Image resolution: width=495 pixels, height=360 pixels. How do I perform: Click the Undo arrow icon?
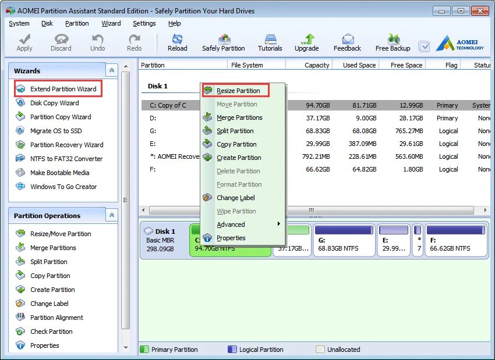pos(98,39)
